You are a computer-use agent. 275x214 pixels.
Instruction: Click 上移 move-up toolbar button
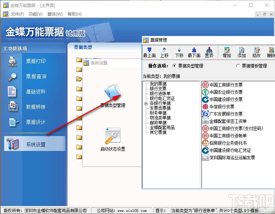click(164, 52)
